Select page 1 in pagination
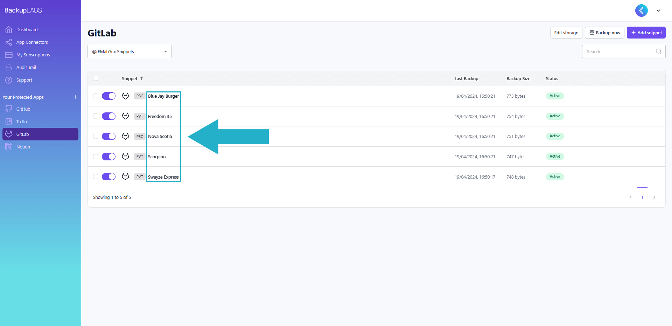This screenshot has width=672, height=326. pos(642,197)
